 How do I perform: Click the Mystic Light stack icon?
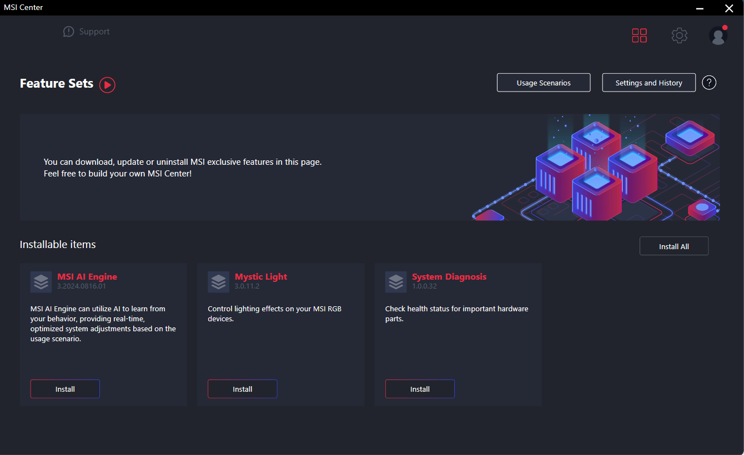218,282
